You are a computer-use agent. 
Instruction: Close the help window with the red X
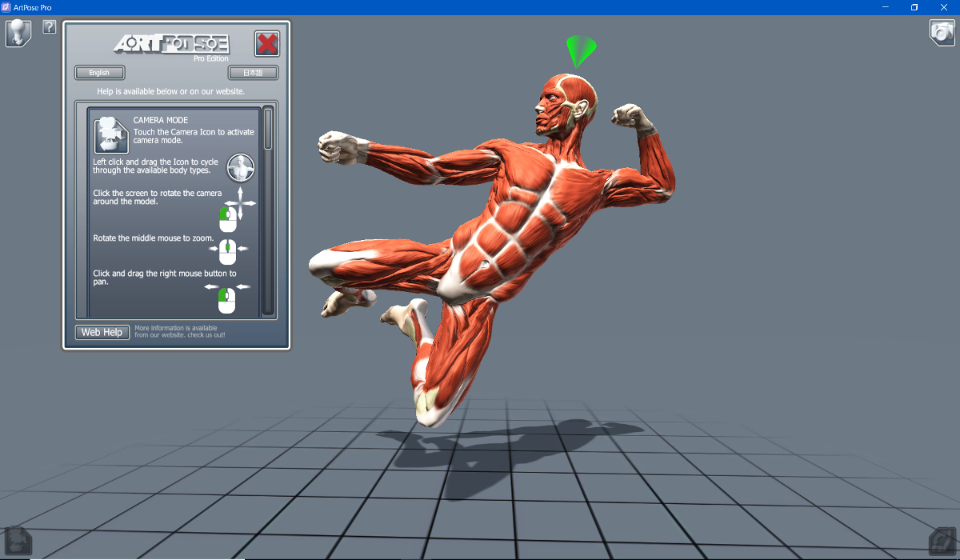pyautogui.click(x=267, y=44)
